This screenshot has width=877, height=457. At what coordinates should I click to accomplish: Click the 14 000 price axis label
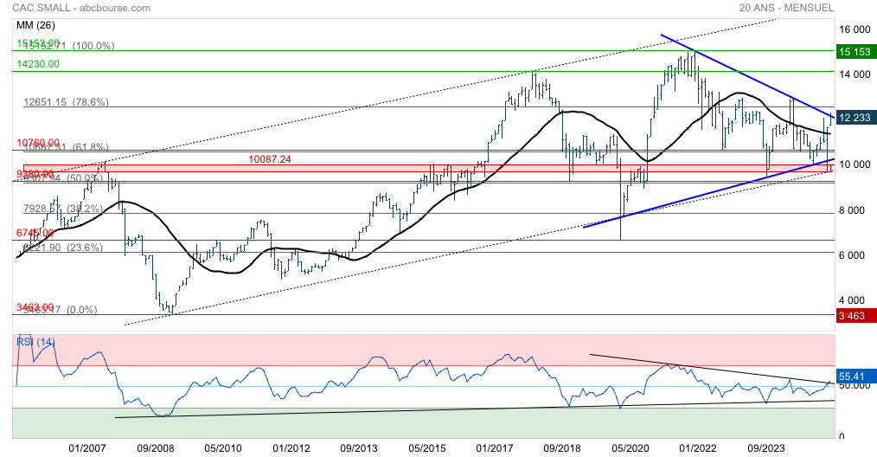tap(855, 74)
